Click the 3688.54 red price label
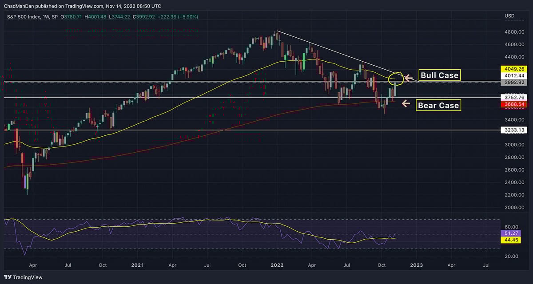 [513, 104]
